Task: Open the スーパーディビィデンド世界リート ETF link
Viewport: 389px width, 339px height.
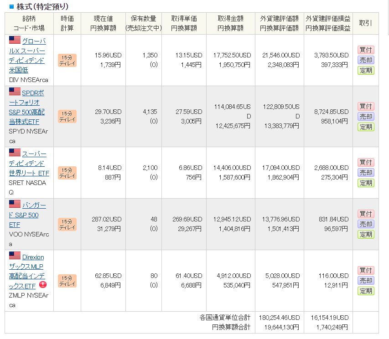Action: click(29, 163)
